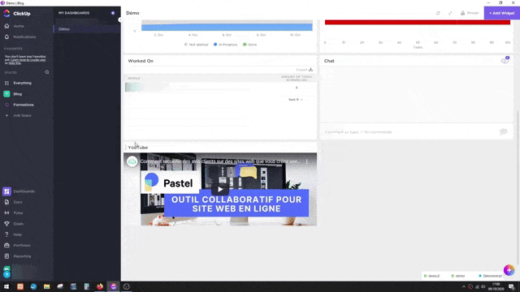This screenshot has height=292, width=520.
Task: Toggle the Private lock setting
Action: [470, 13]
